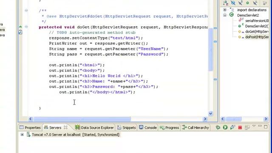The image size is (272, 153).
Task: Toggle Hide Static members in Outline
Action: 241,3
